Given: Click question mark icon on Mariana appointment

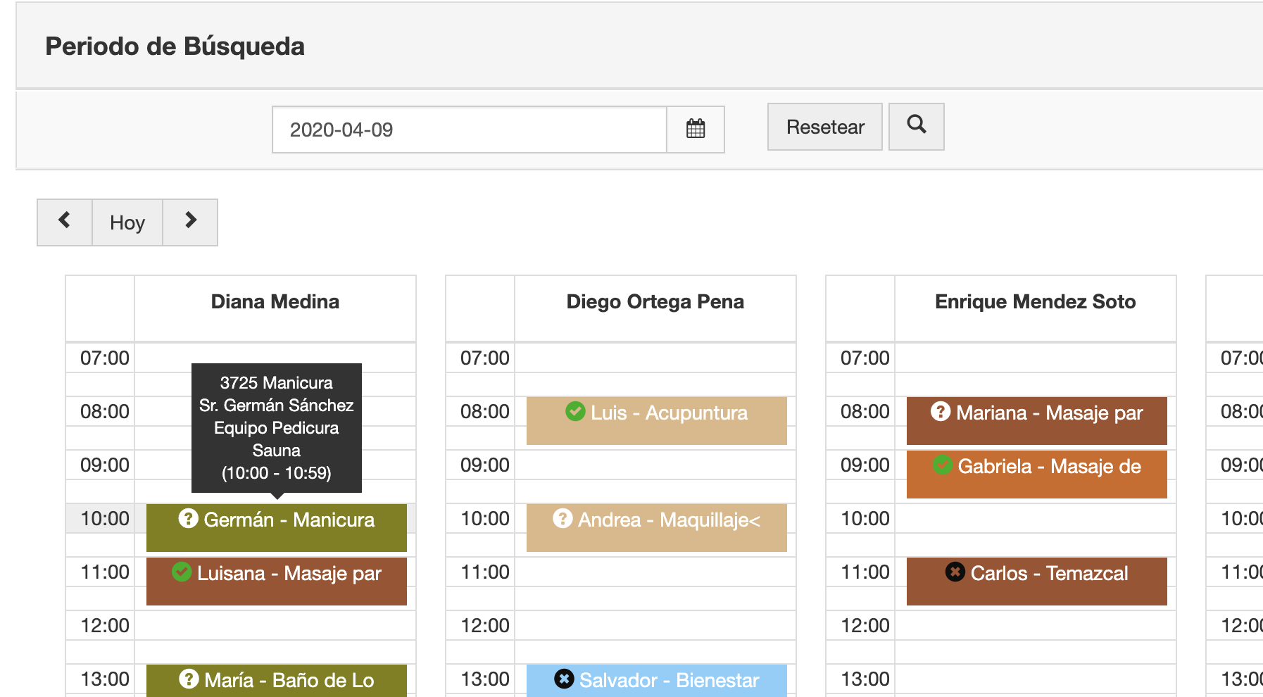Looking at the screenshot, I should tap(941, 411).
